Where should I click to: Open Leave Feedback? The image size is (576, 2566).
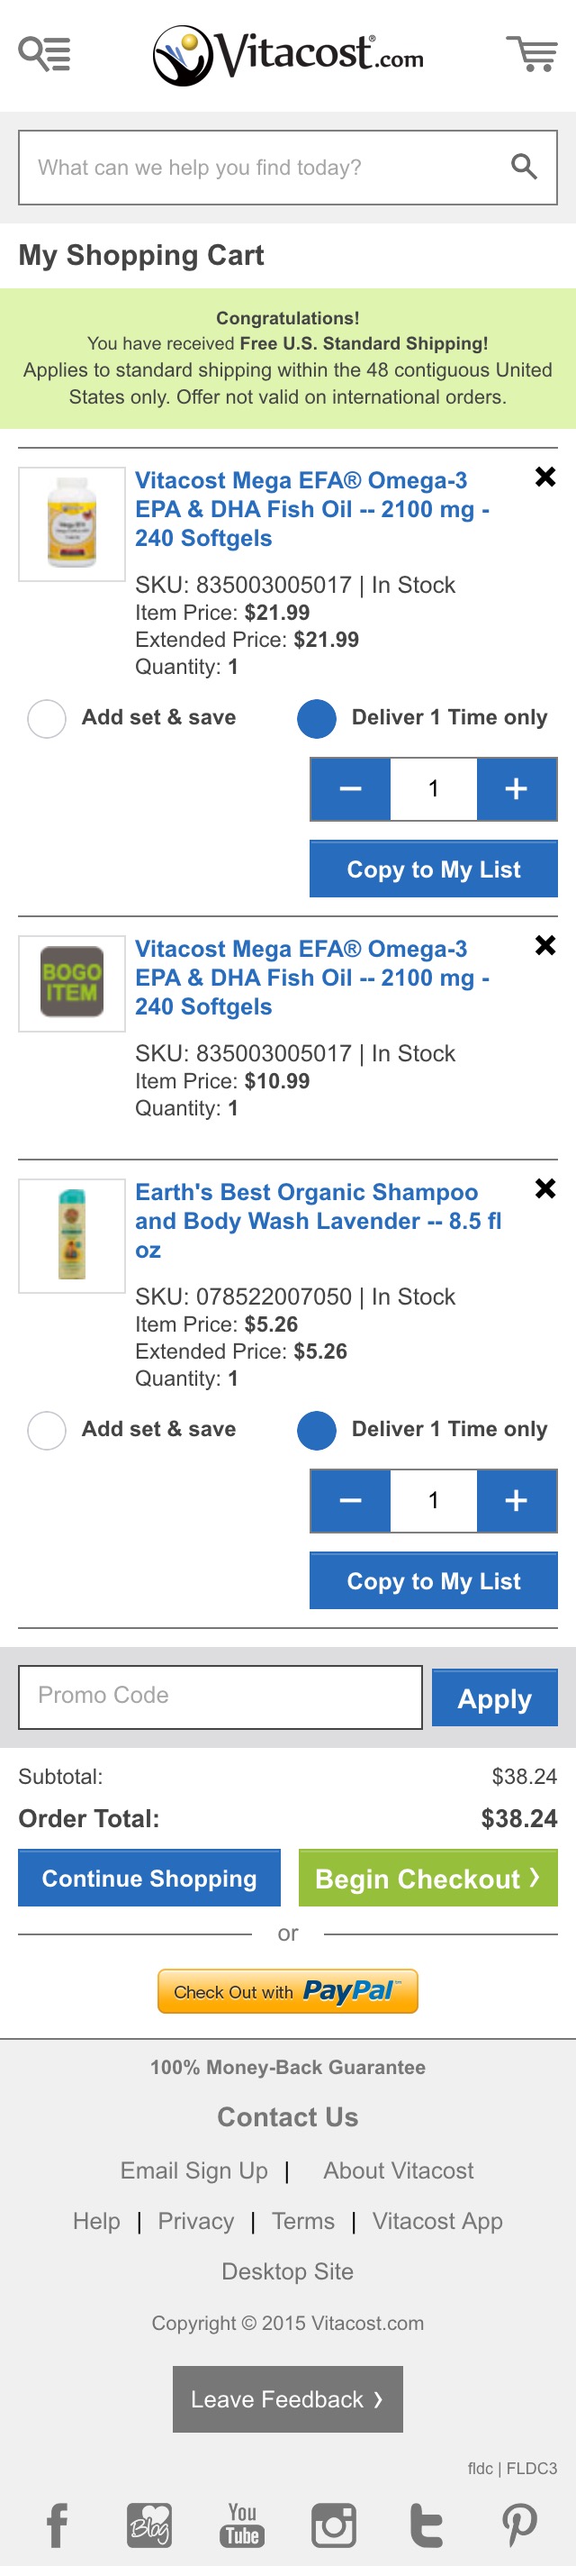point(287,2399)
